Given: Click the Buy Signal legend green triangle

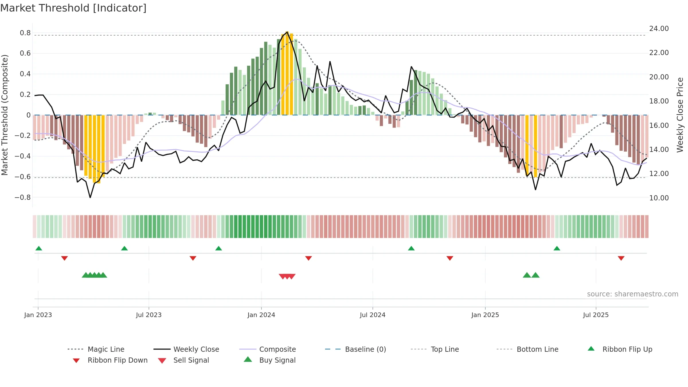Looking at the screenshot, I should pyautogui.click(x=248, y=359).
